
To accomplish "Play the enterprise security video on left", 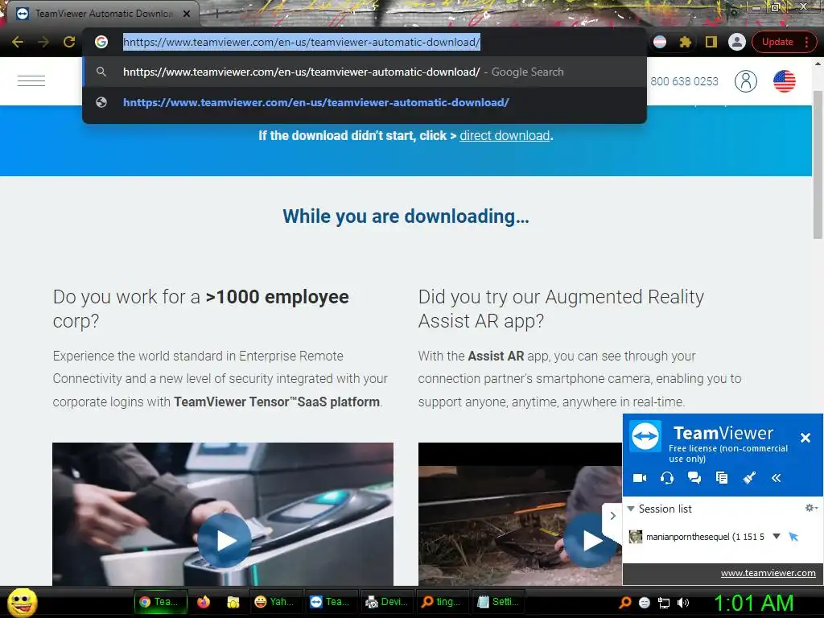I will click(224, 540).
